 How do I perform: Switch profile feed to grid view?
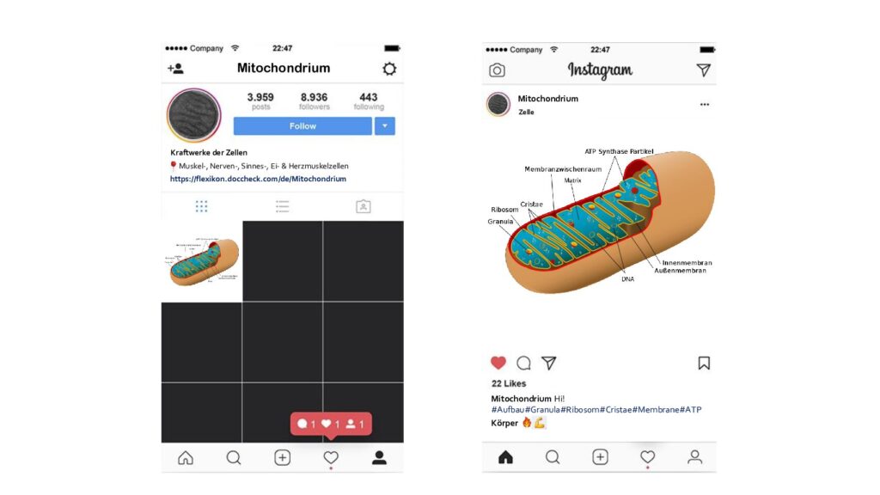pos(201,206)
